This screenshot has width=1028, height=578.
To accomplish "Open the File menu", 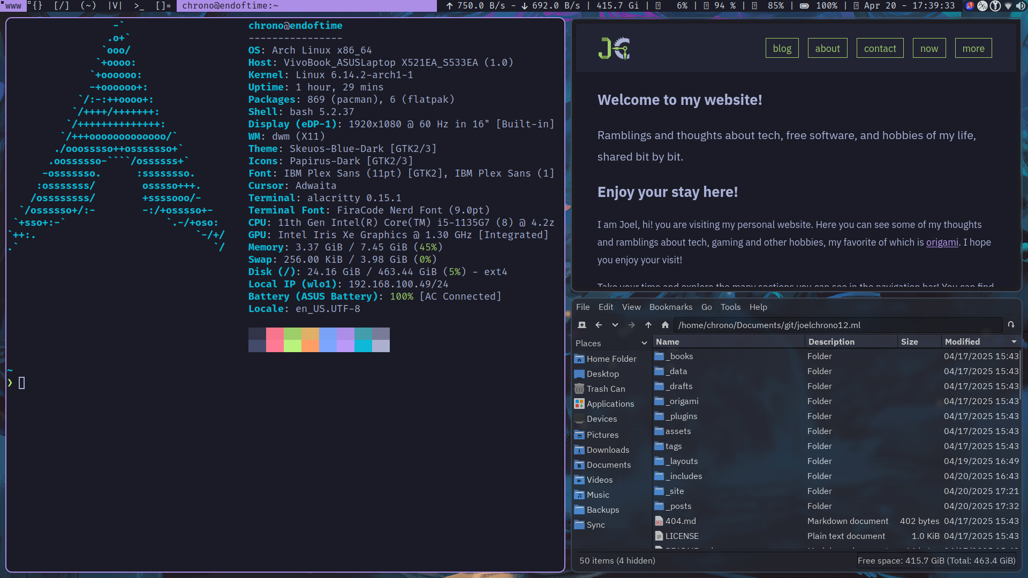I will 583,307.
